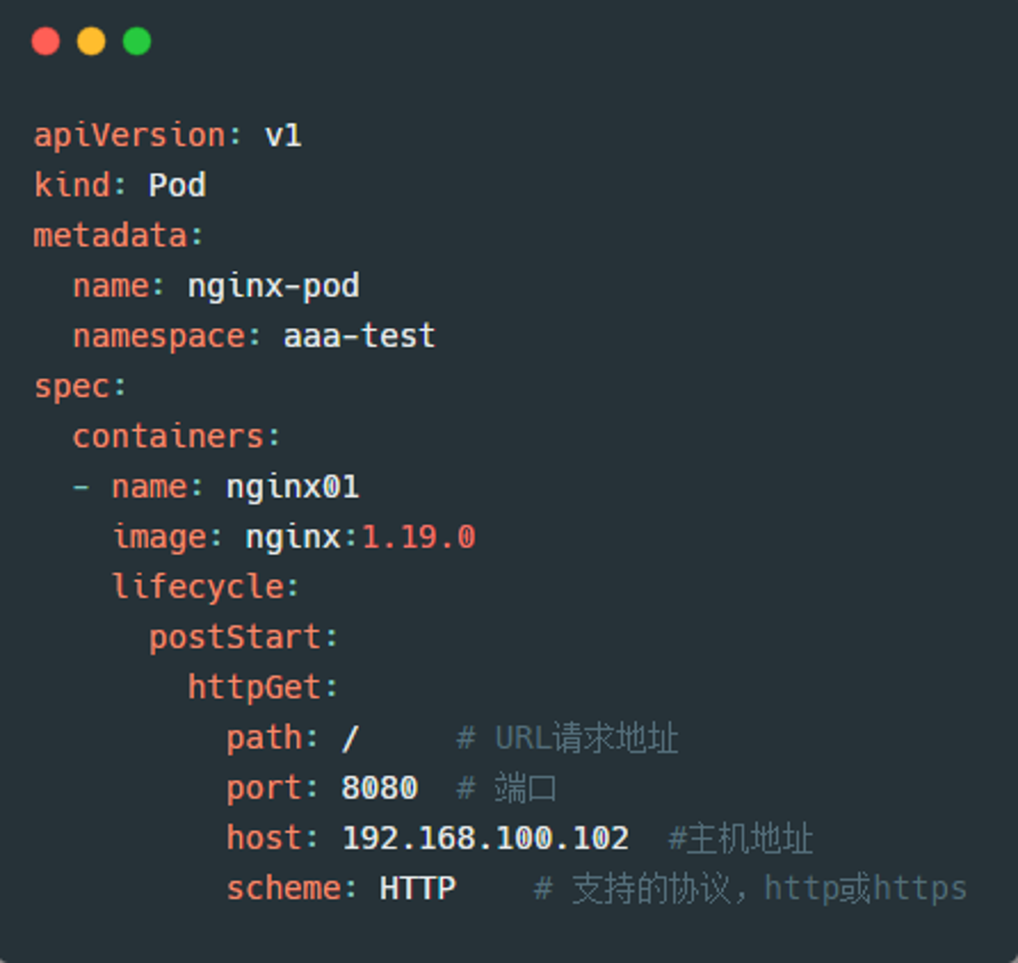Click the http或https comment text
Screen dimensions: 1018x963
click(x=865, y=889)
